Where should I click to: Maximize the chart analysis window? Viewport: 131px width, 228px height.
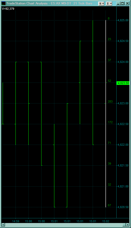123,3
